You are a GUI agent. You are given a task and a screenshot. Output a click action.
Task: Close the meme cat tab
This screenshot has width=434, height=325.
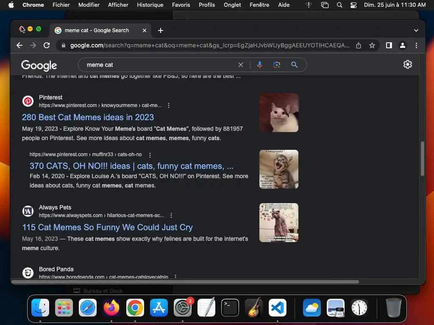(x=145, y=30)
